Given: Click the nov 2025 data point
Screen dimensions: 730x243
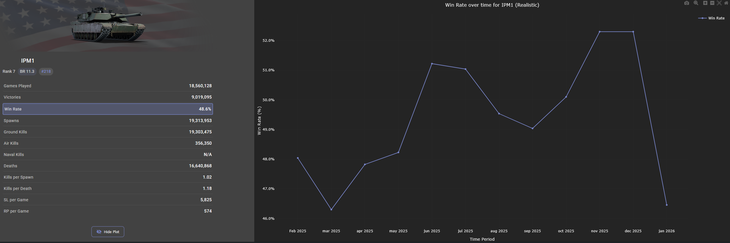Looking at the screenshot, I should click(600, 32).
